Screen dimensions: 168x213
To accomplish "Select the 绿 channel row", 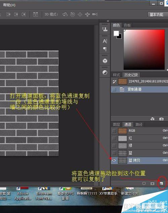I will 139,146.
